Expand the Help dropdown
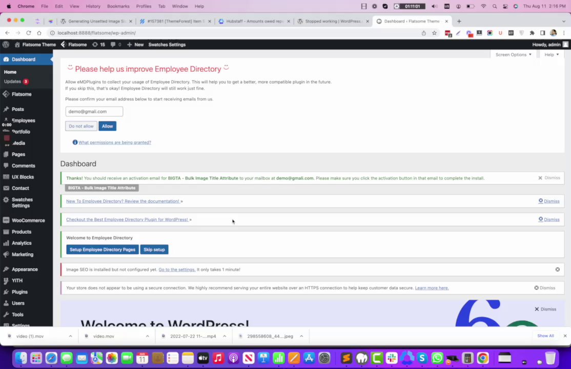Viewport: 571px width, 369px height. [x=552, y=55]
